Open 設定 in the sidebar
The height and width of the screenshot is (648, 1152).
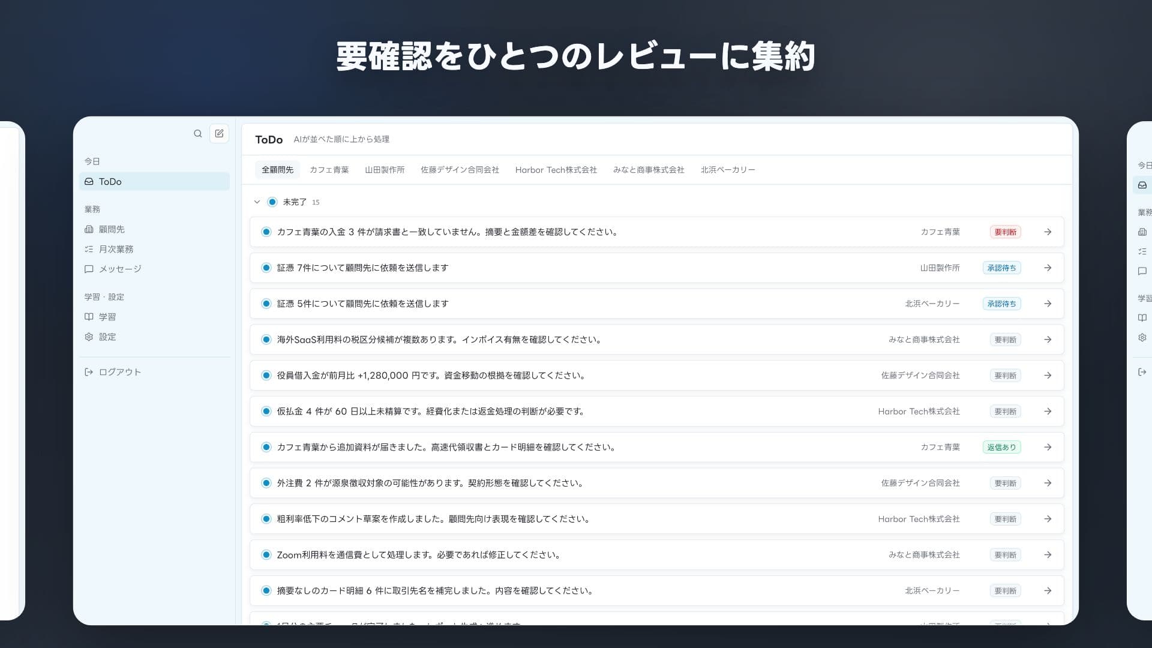pyautogui.click(x=154, y=337)
